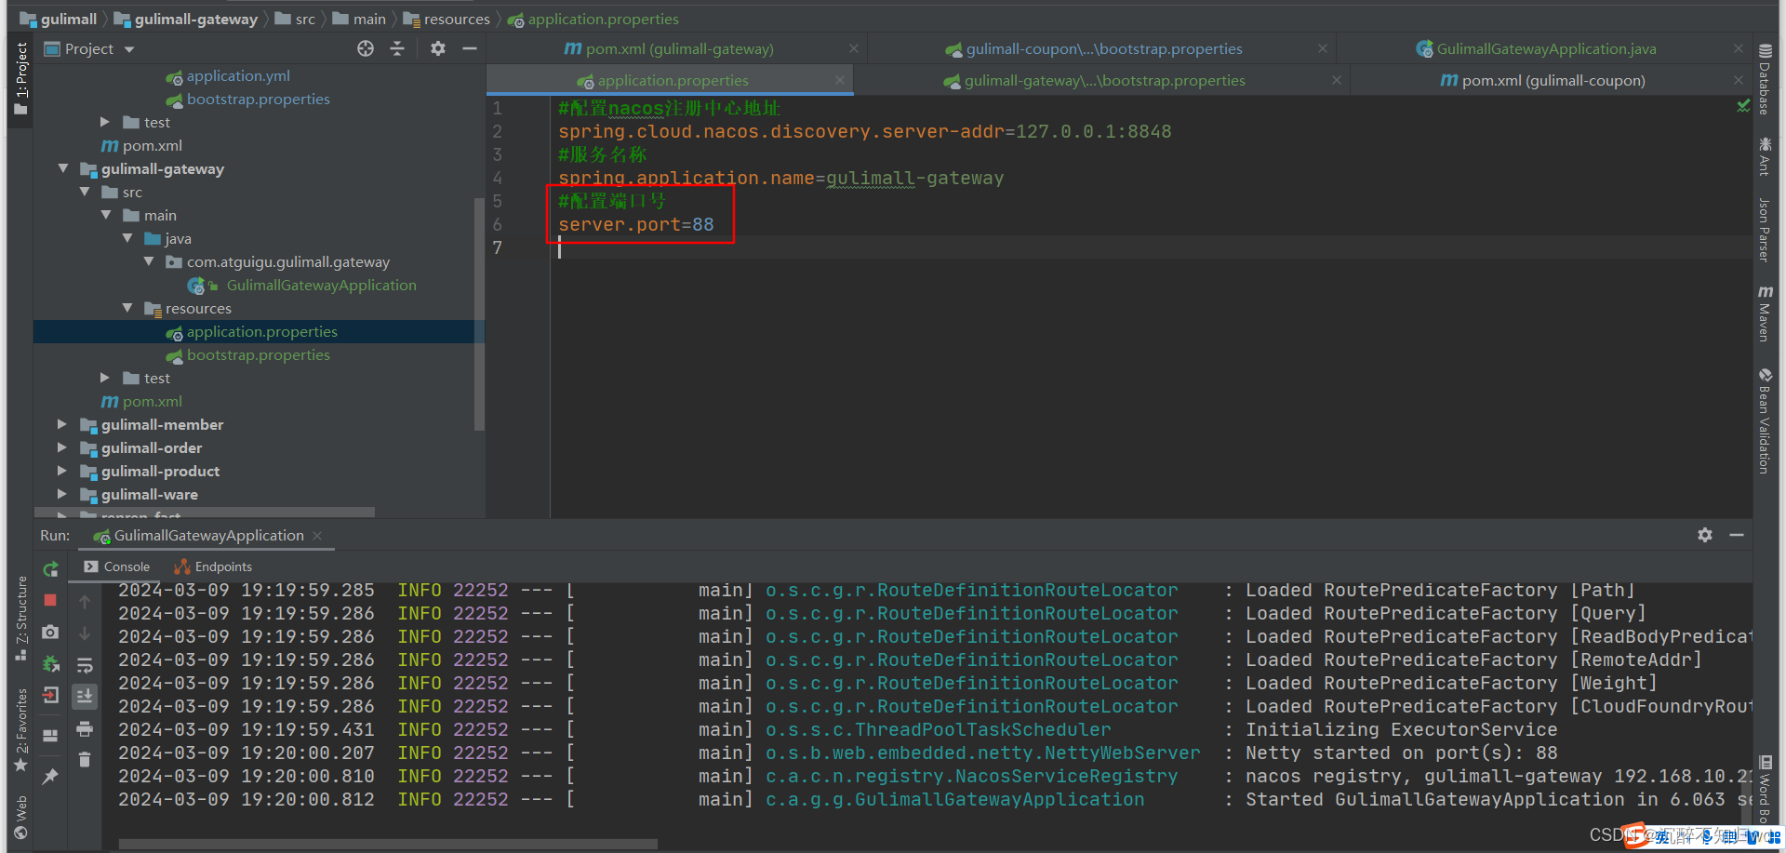
Task: Pin the Run tab with the pin icon
Action: pos(51,775)
